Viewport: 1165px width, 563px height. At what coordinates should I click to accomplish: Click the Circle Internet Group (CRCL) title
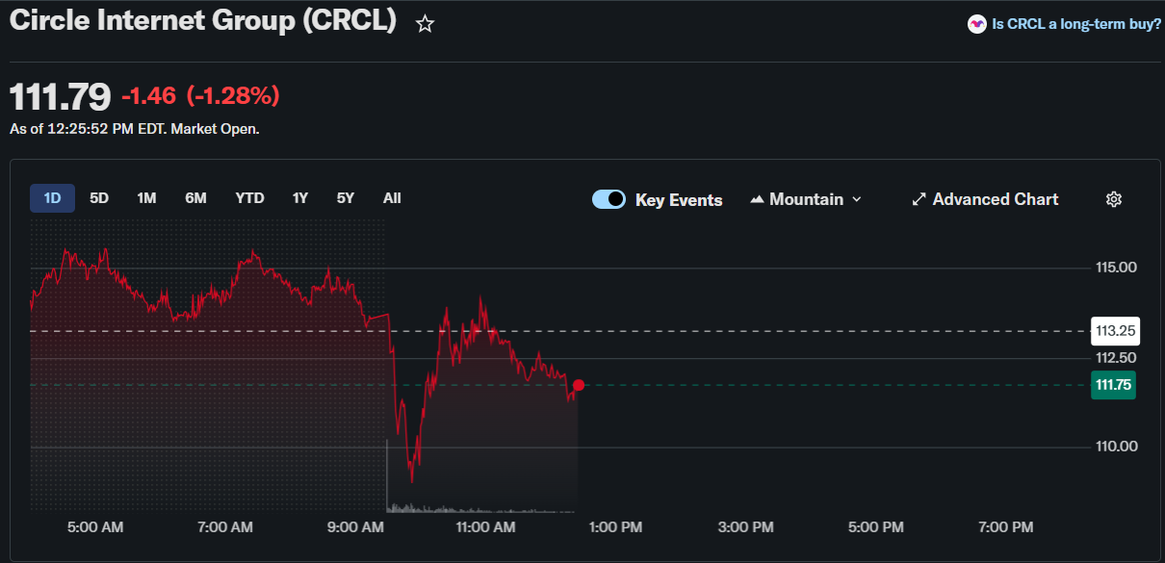coord(203,22)
